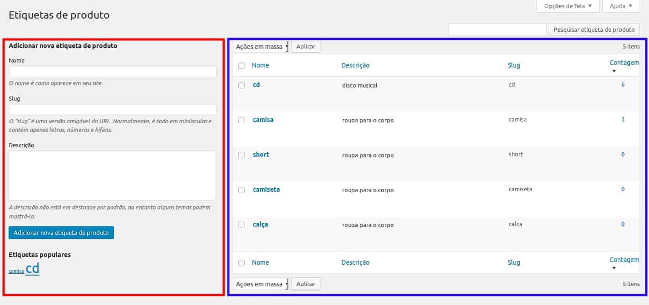Sort by Descrição in table footer
Image resolution: width=649 pixels, height=305 pixels.
(x=355, y=262)
